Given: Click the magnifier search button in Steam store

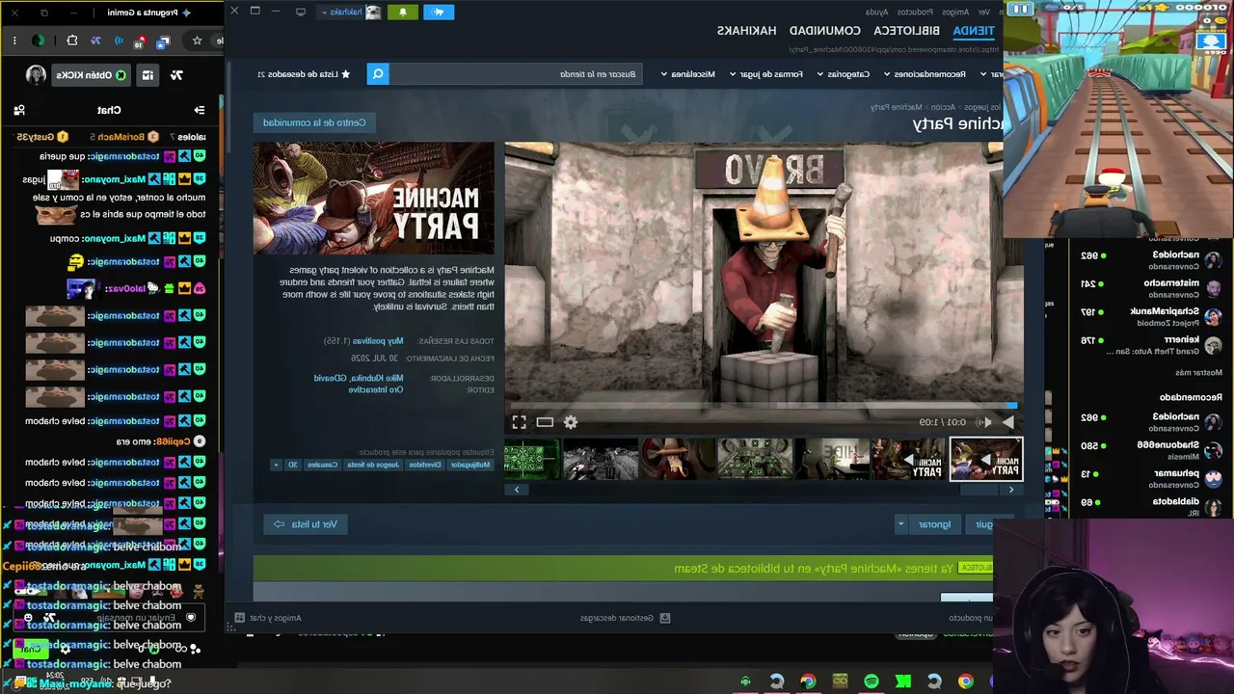Looking at the screenshot, I should pyautogui.click(x=378, y=73).
